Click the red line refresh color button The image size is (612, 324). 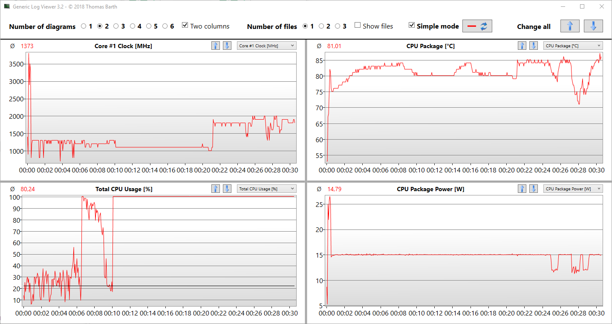477,26
